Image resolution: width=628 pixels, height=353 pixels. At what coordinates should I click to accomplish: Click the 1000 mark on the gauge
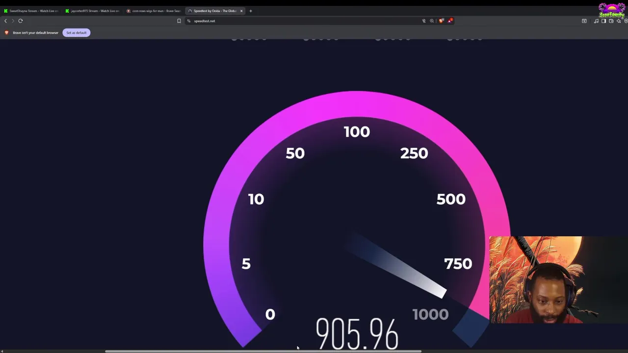(x=430, y=314)
